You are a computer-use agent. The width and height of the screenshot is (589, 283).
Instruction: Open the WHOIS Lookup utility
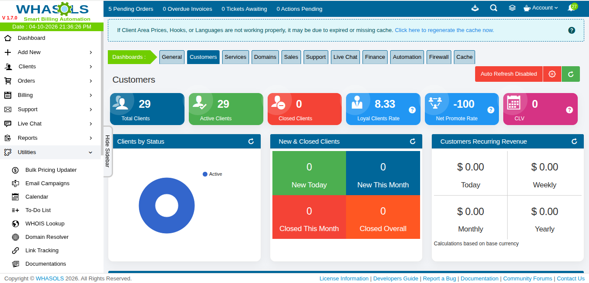[x=45, y=224]
